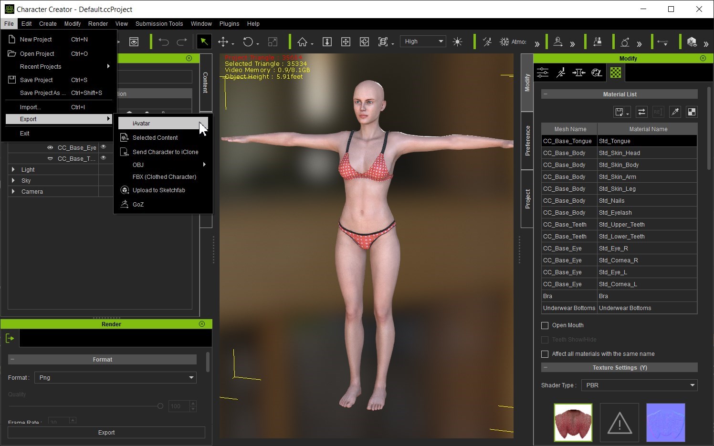
Task: Click the Home camera view icon
Action: point(302,42)
